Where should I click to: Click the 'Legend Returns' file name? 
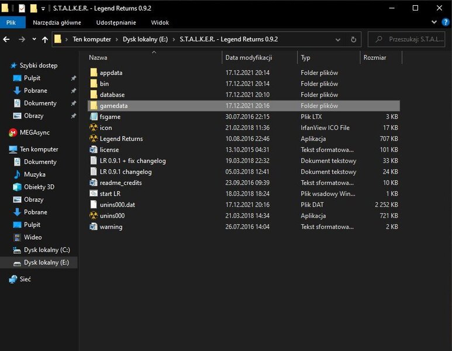tap(122, 139)
